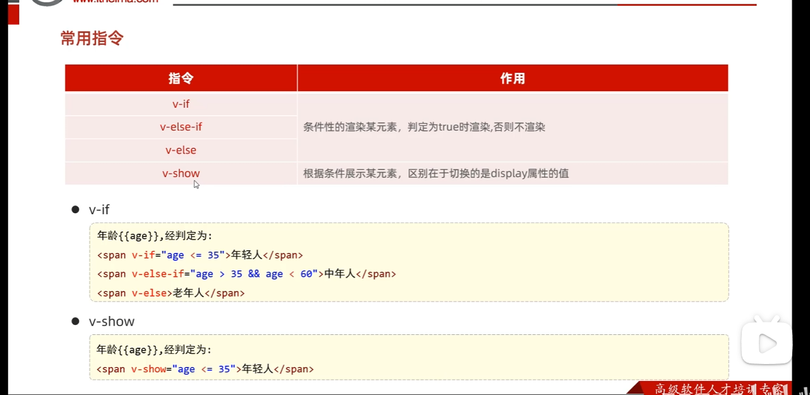Click the code line "<span v-else>老年人</span>"
The width and height of the screenshot is (810, 395).
point(171,293)
